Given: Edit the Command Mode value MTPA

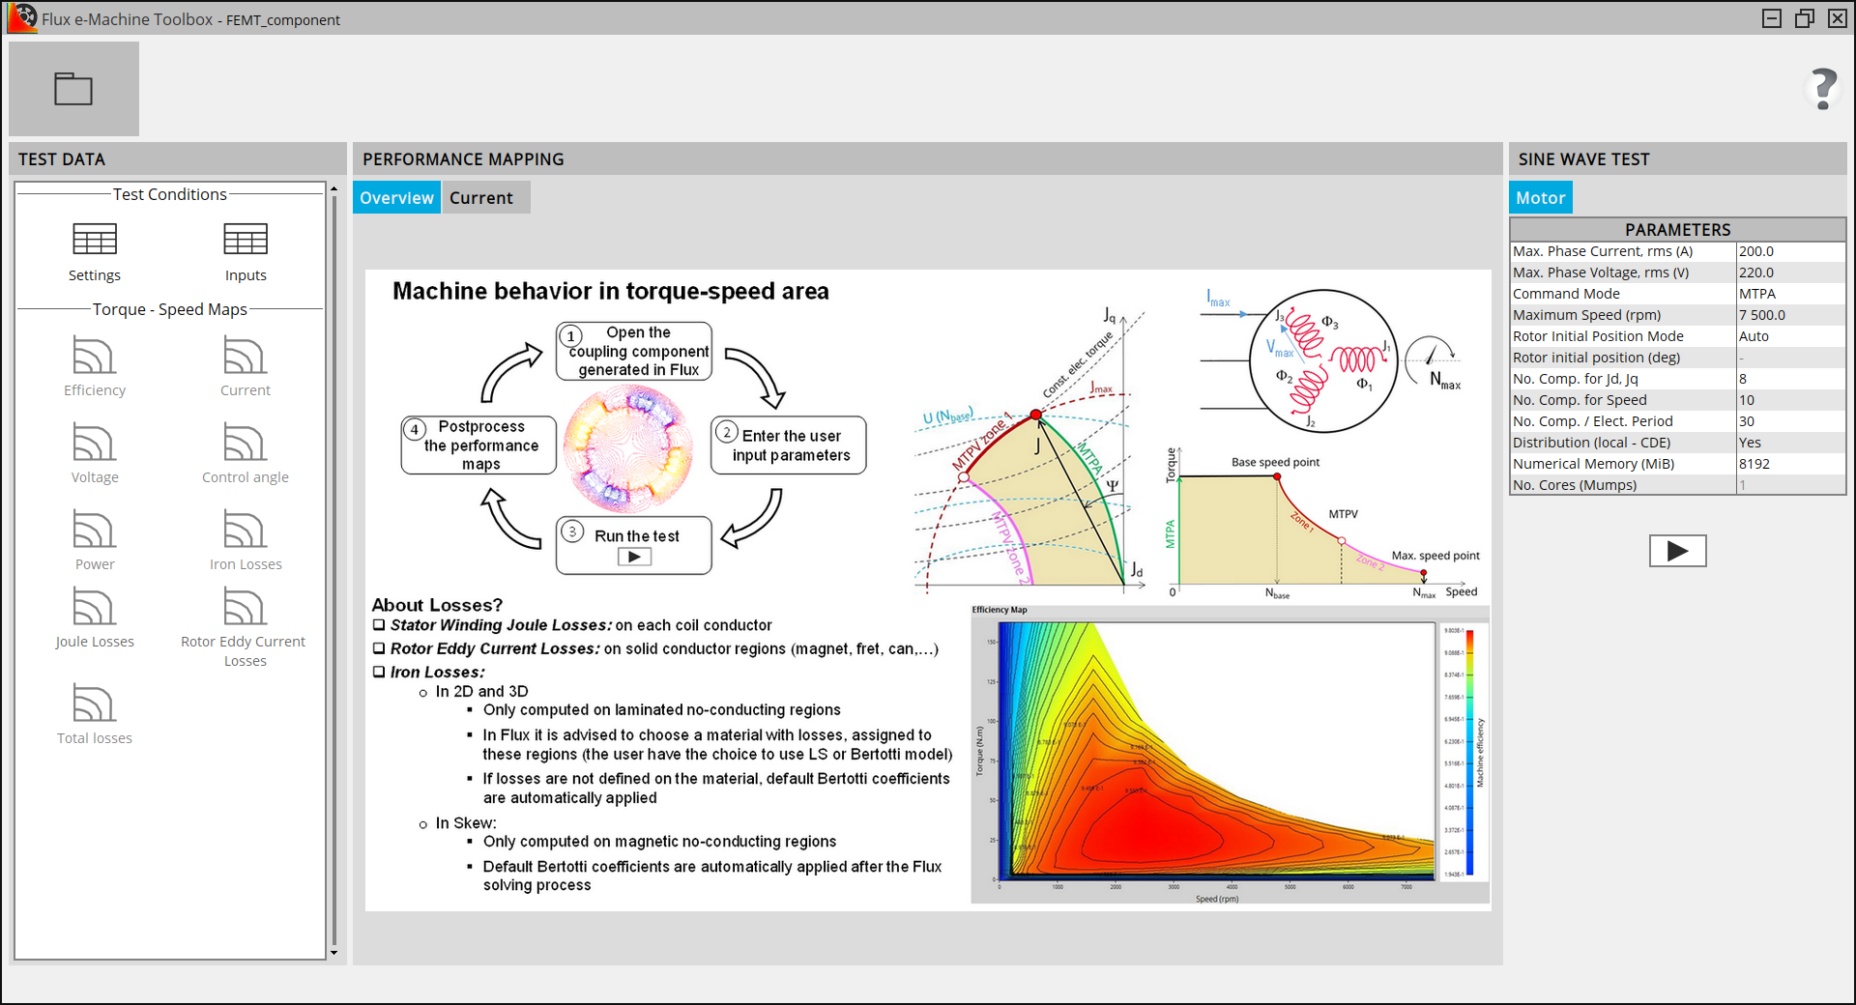Looking at the screenshot, I should coord(1789,294).
